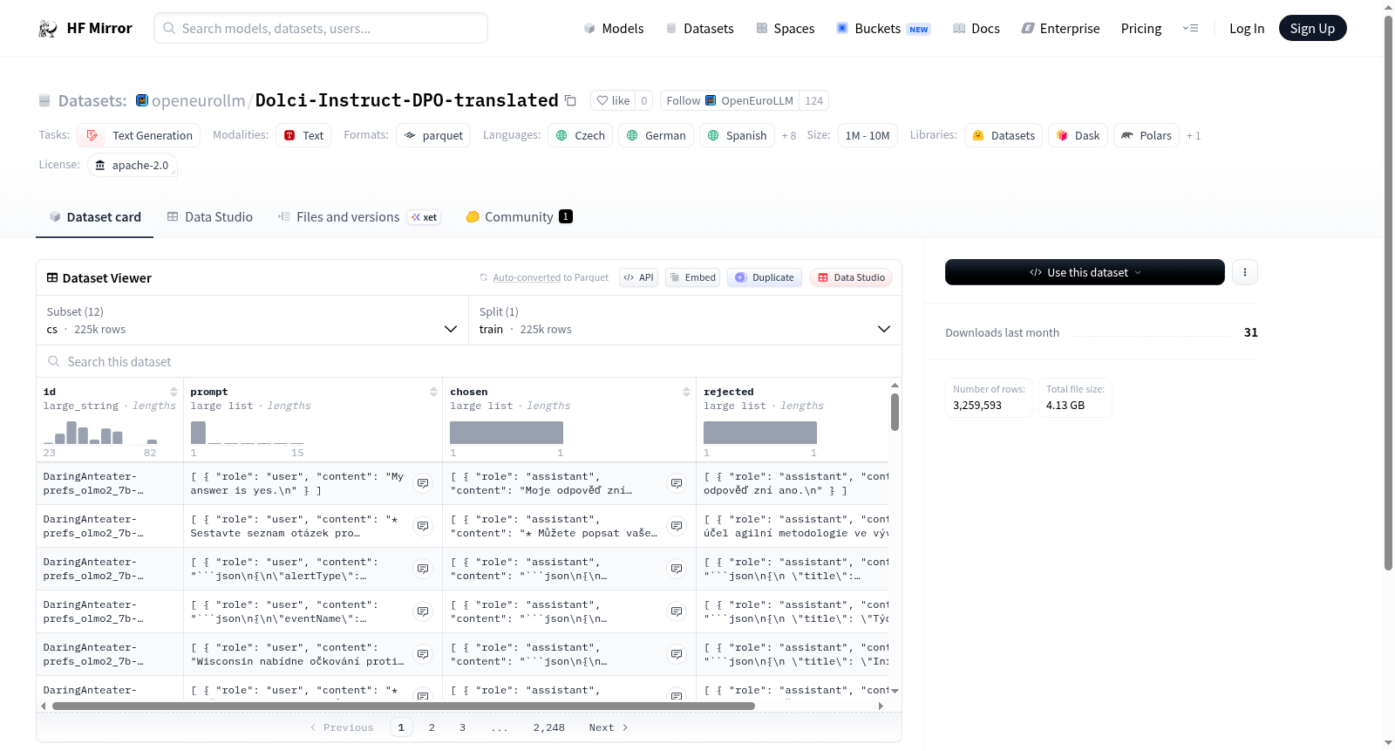The width and height of the screenshot is (1395, 751).
Task: Open the API button in Dataset Viewer
Action: (x=638, y=277)
